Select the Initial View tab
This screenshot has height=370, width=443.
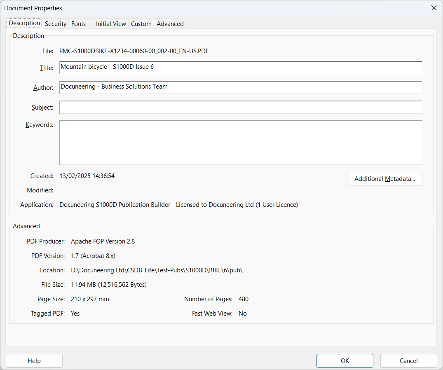[111, 24]
